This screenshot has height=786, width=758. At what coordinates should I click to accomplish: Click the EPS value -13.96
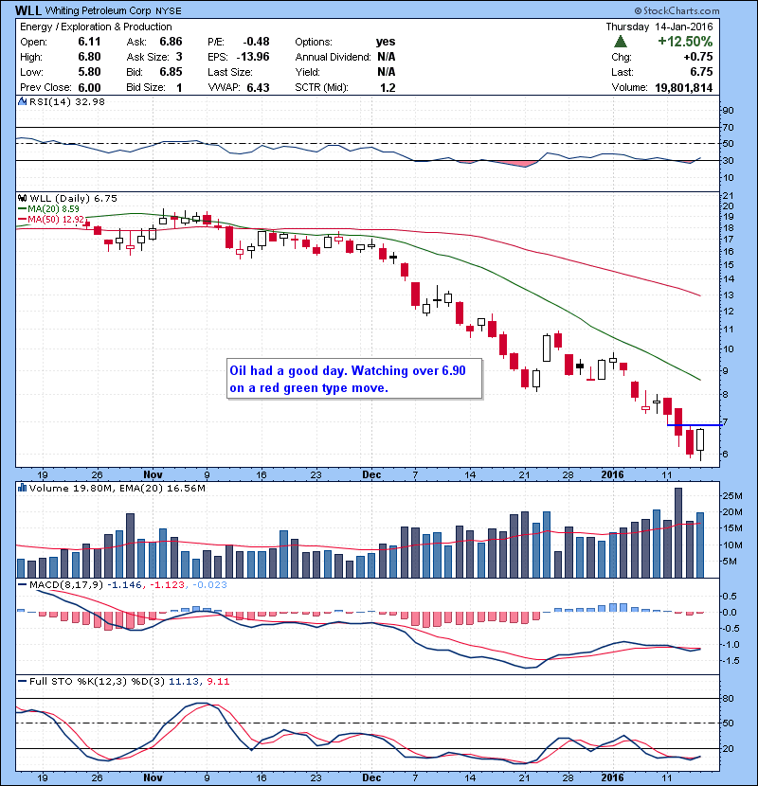tap(253, 57)
